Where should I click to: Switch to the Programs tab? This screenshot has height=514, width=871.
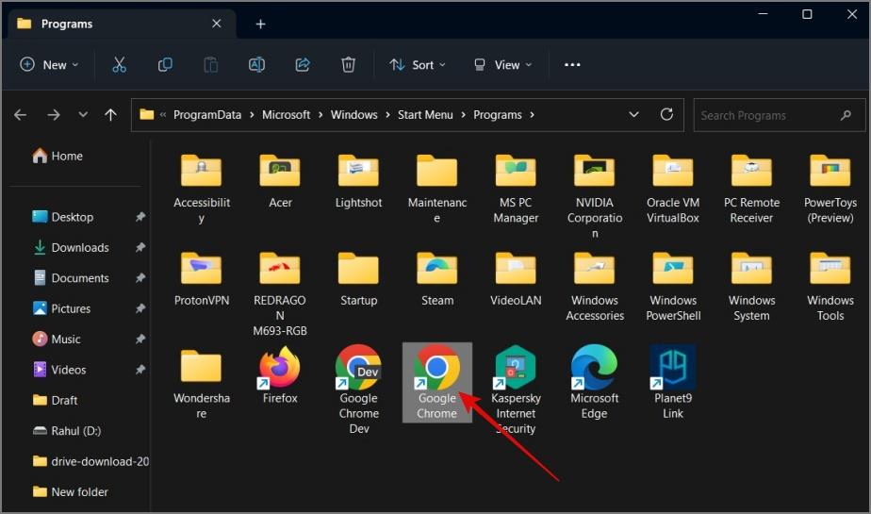(x=123, y=24)
